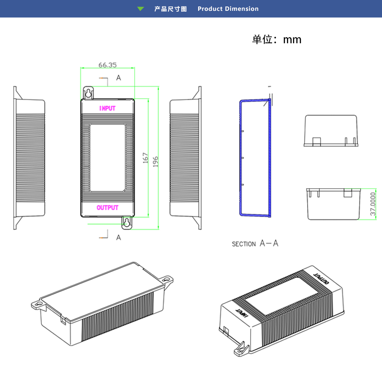Click the Product Dimension header text
Viewport: 382px width, 382px height.
pyautogui.click(x=228, y=9)
